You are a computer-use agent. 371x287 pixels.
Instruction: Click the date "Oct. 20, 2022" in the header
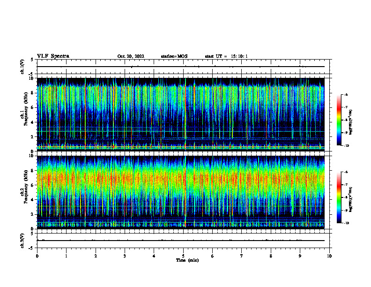coord(131,56)
